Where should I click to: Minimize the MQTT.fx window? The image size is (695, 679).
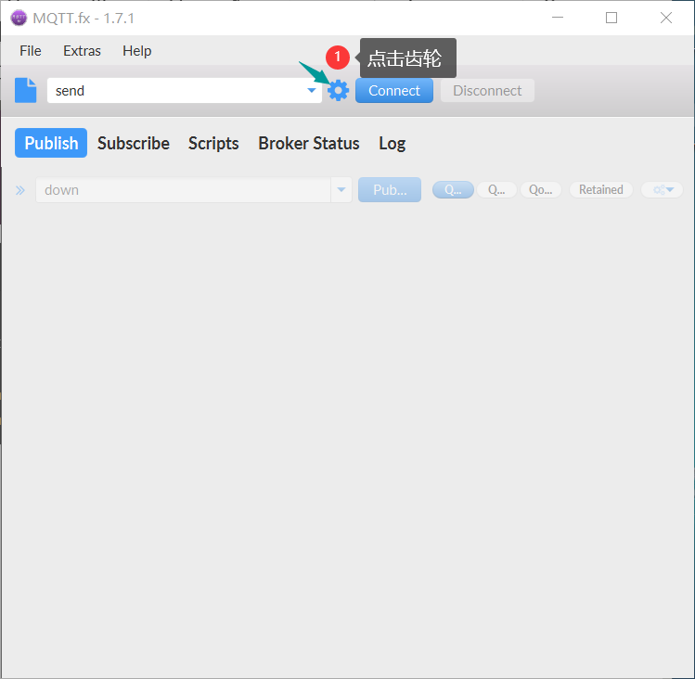558,18
